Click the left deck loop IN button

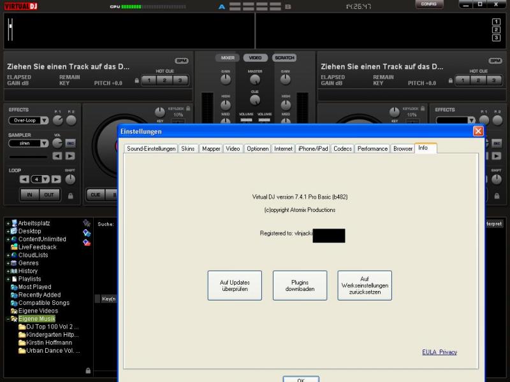pos(29,195)
